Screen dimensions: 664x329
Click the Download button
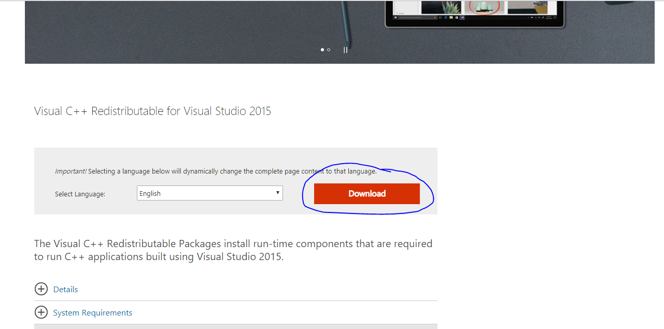366,193
